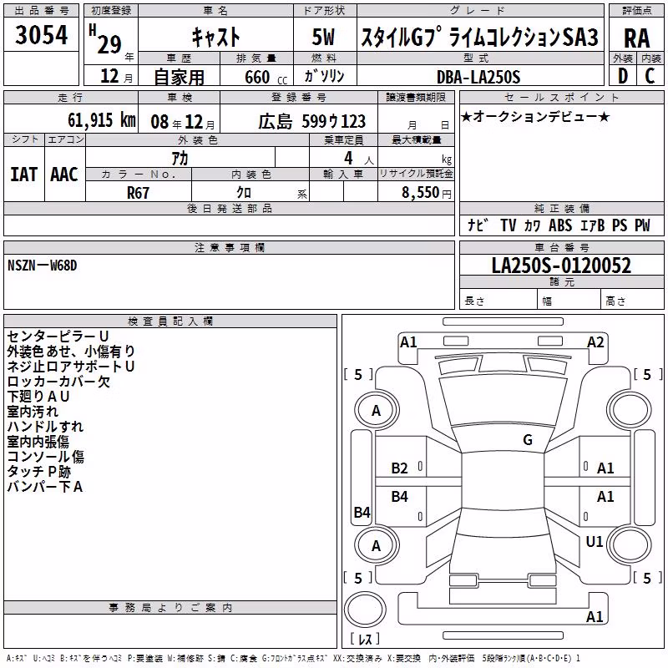668x668 pixels.
Task: Click equipment item "PW"
Action: (x=642, y=225)
